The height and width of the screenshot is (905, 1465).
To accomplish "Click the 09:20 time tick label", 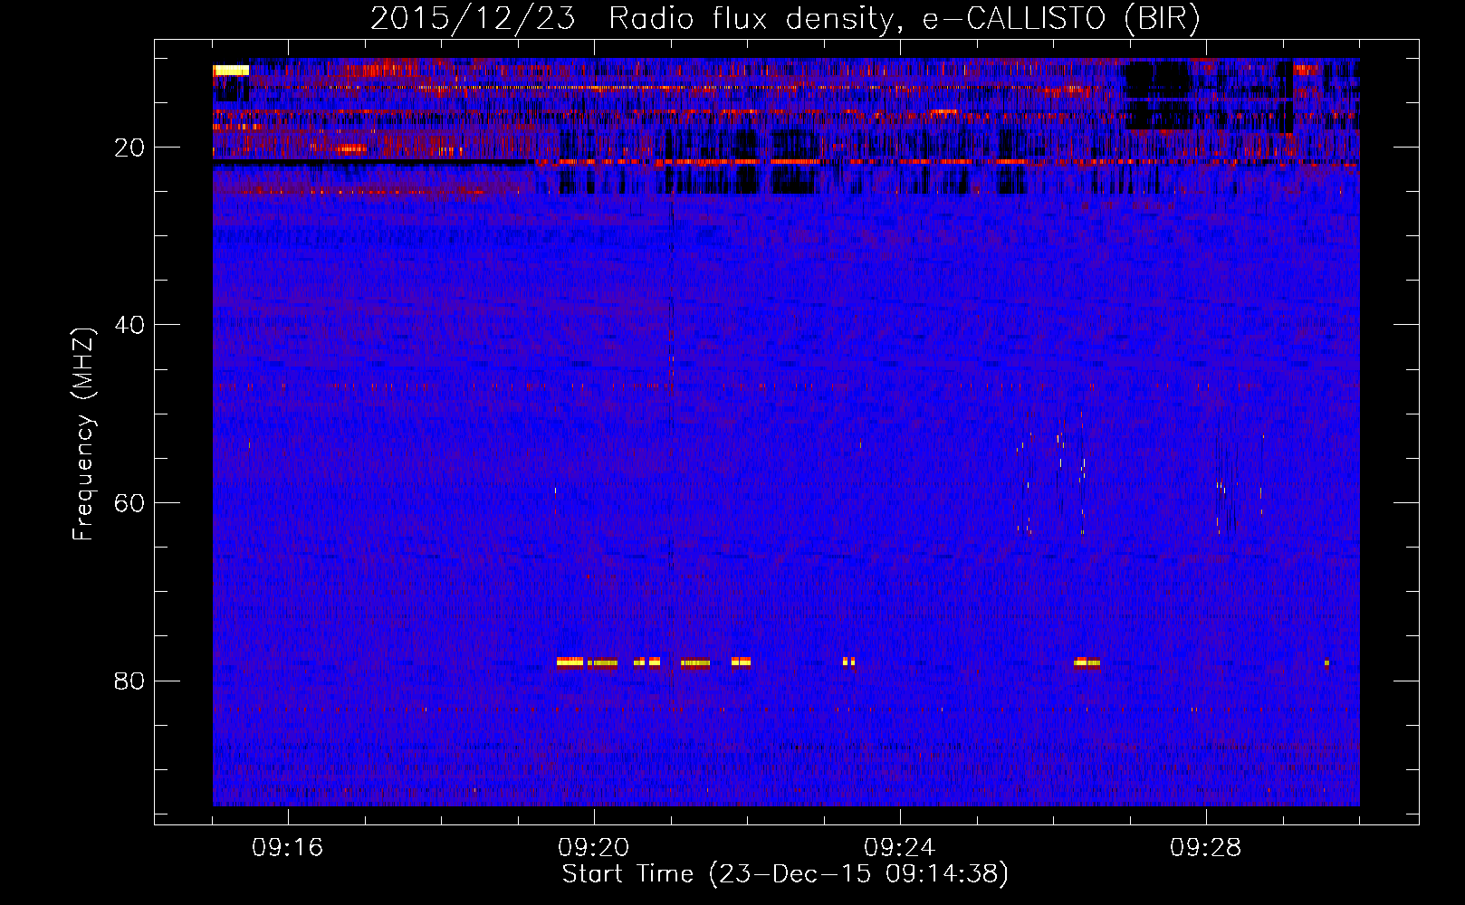I will coord(594,848).
